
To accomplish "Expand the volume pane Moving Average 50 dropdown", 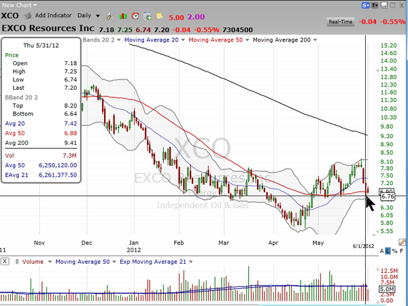I will click(x=114, y=262).
